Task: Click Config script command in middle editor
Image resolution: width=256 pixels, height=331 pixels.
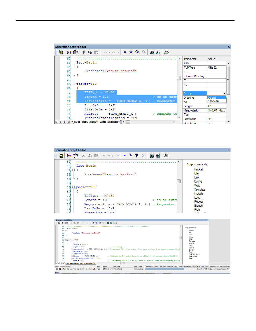Action: point(198,181)
